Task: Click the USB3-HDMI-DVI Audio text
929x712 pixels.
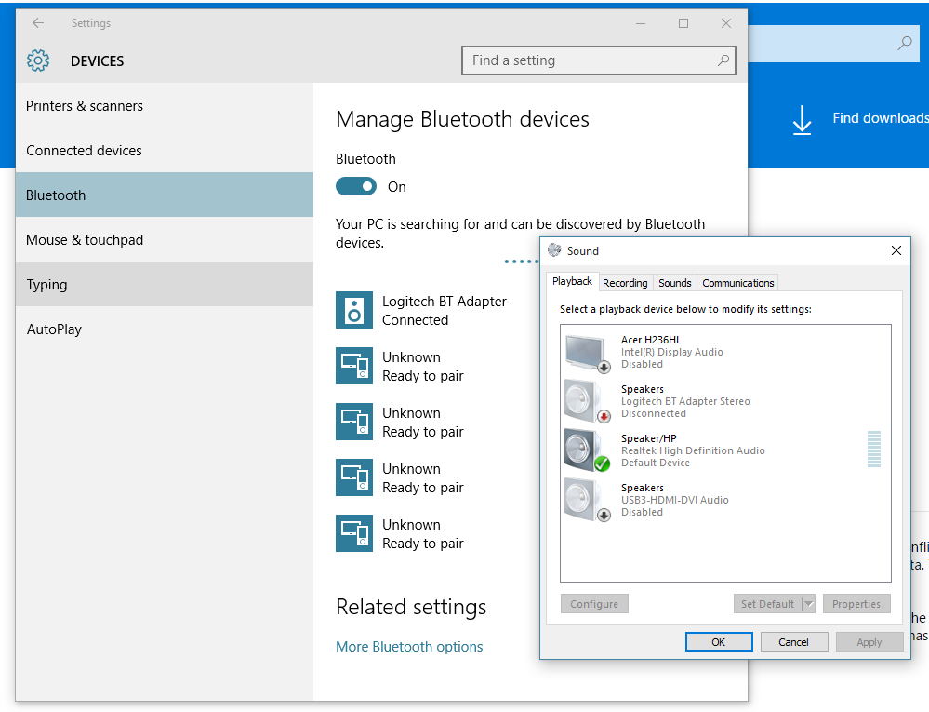Action: point(675,500)
